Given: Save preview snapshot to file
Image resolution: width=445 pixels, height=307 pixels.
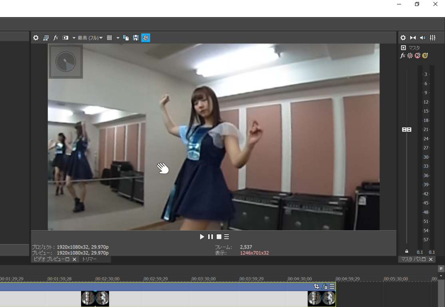Looking at the screenshot, I should (x=136, y=38).
